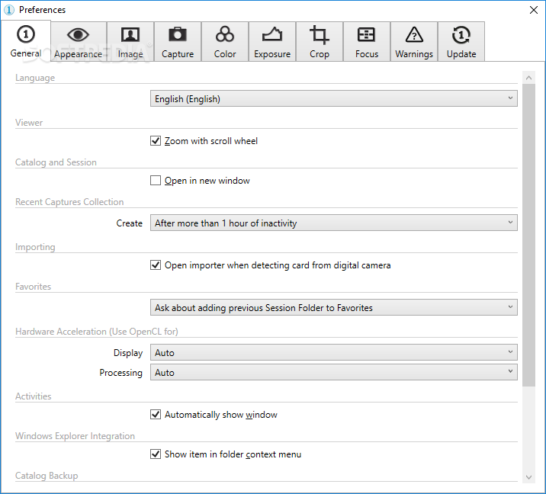
Task: Open Recent Captures Create dropdown
Action: (333, 223)
